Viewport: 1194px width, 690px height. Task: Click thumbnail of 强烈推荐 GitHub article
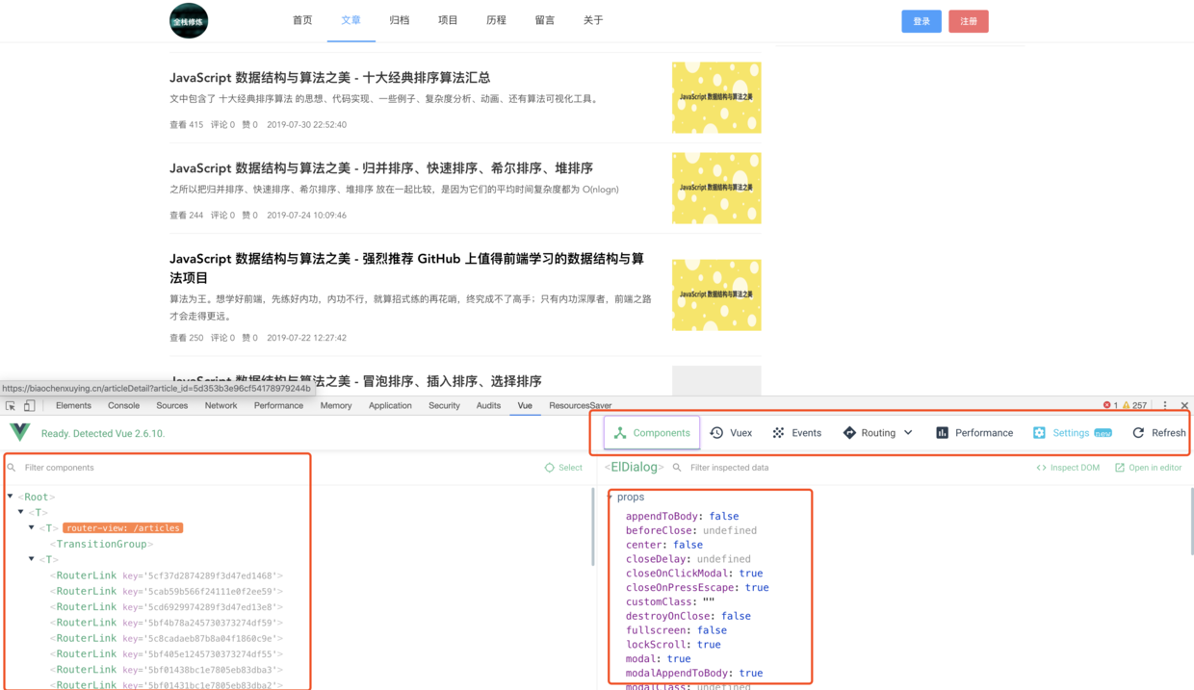pos(716,294)
